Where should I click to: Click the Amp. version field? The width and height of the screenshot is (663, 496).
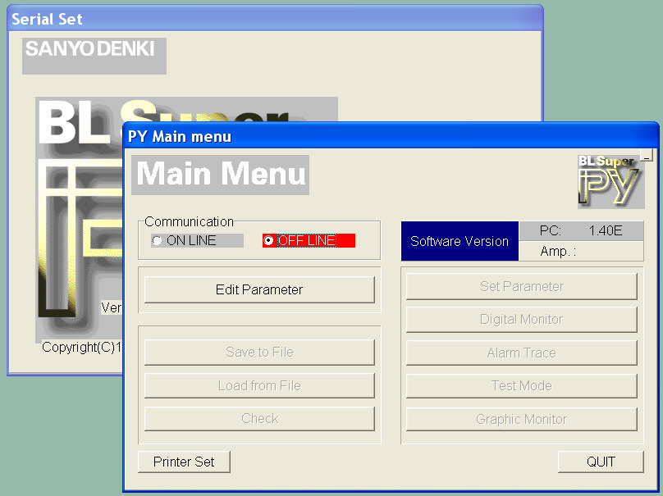(x=581, y=252)
